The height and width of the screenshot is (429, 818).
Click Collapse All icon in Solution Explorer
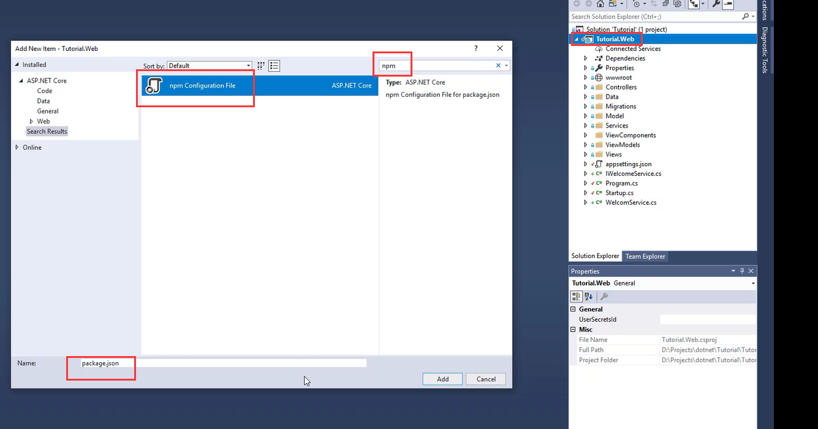665,4
